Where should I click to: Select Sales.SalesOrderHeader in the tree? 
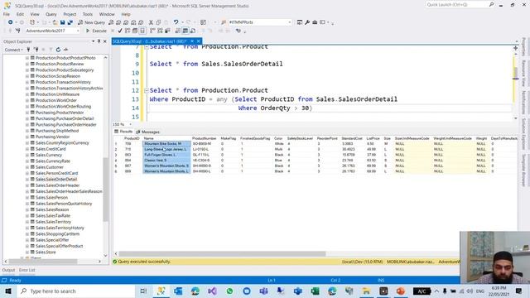tap(57, 185)
